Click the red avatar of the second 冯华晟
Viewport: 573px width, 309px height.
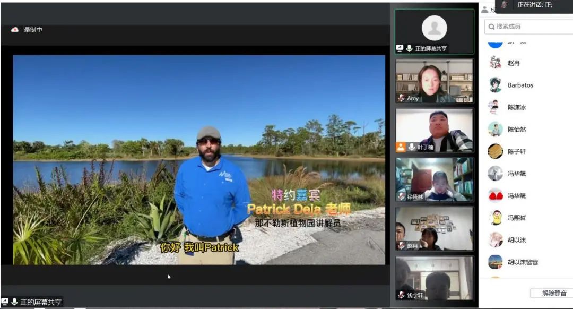(496, 195)
